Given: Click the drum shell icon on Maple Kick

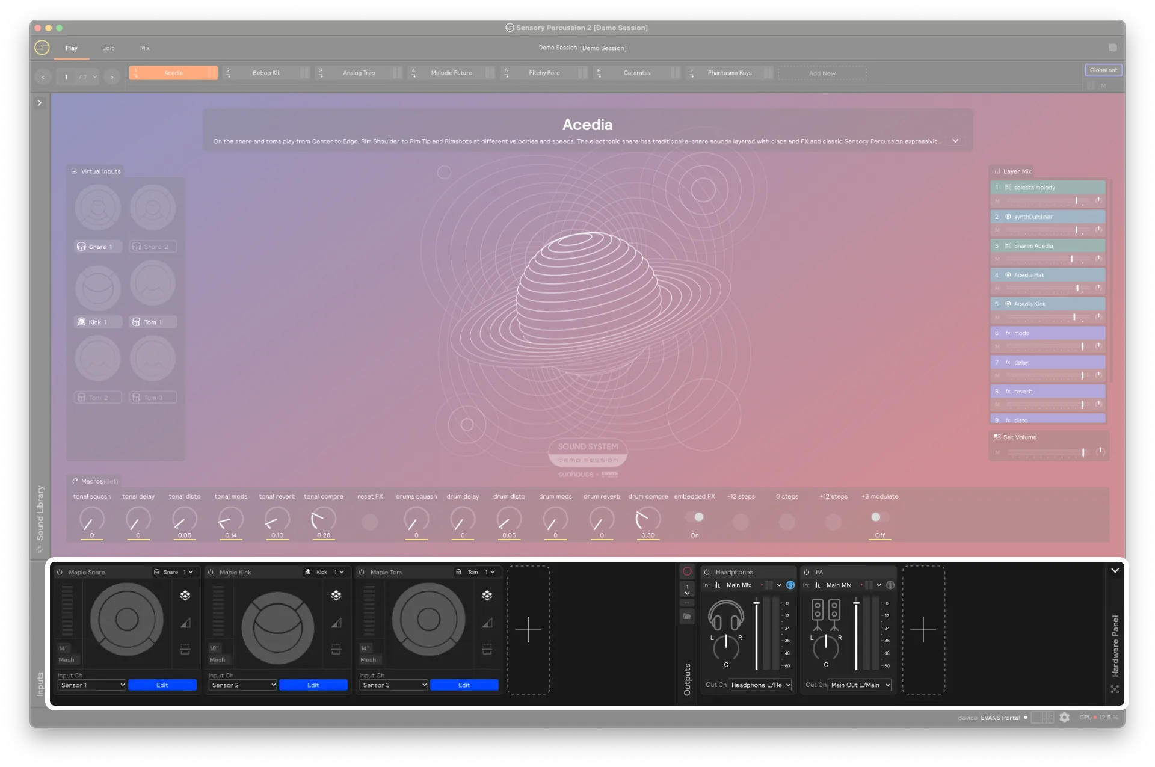Looking at the screenshot, I should coord(336,650).
